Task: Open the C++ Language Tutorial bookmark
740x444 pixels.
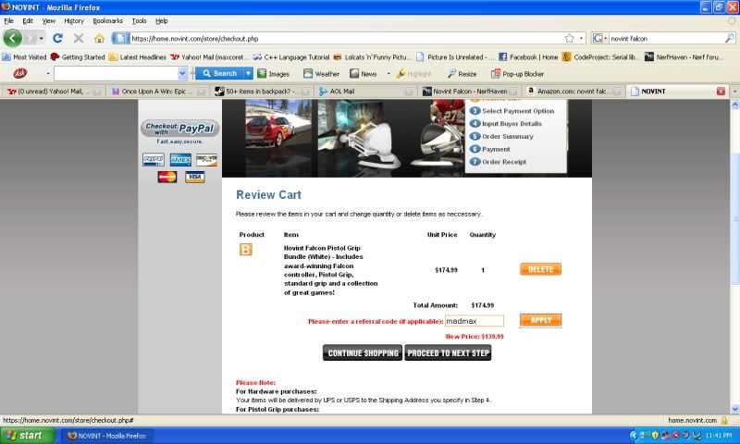Action: pyautogui.click(x=290, y=57)
